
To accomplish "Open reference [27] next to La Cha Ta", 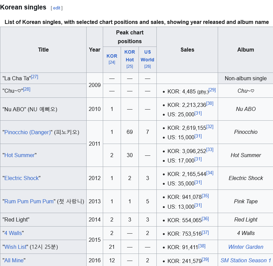I will coord(34,77).
